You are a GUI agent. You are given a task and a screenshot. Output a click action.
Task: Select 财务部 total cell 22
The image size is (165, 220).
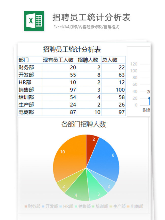pyautogui.click(x=113, y=67)
